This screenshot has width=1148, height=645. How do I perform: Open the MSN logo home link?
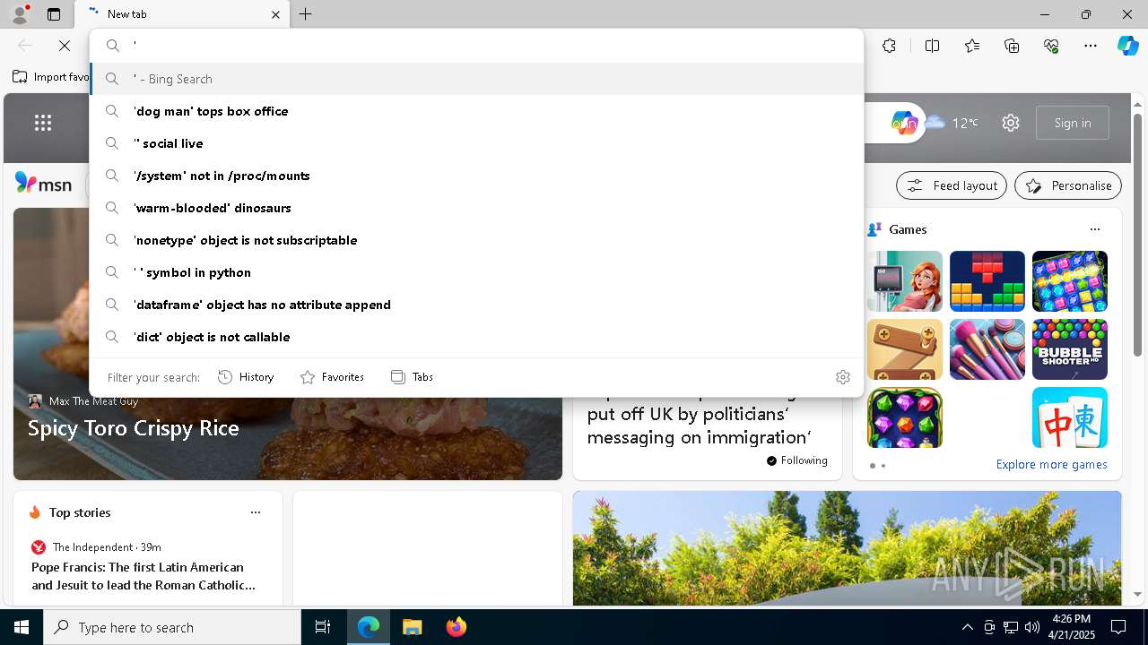[x=43, y=184]
